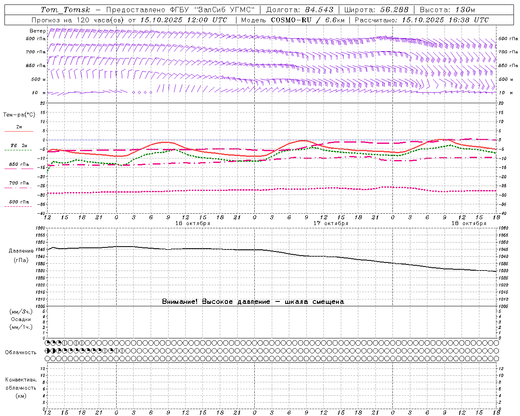Click the 10 м wind level label on left
Screen dimensions: 520x416
pos(39,93)
